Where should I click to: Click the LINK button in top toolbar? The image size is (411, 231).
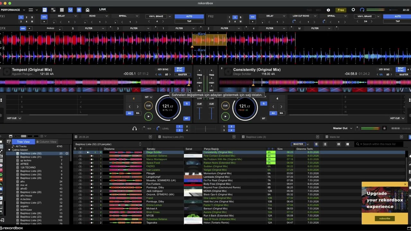(102, 10)
